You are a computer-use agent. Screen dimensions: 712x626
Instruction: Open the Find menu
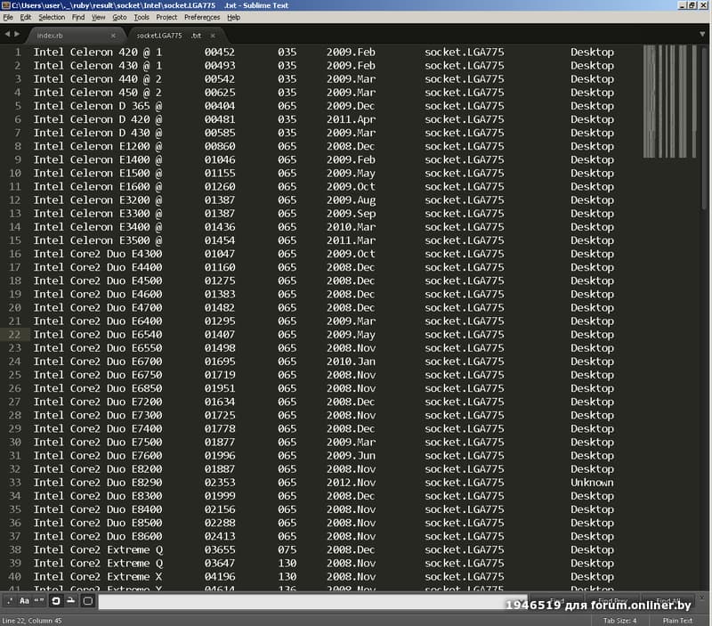(x=78, y=17)
